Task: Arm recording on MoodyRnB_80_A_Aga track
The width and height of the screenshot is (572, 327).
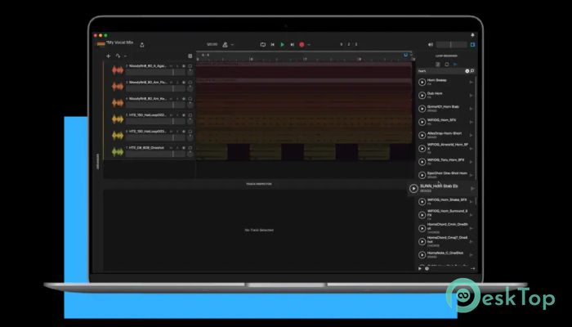Action: [x=184, y=66]
